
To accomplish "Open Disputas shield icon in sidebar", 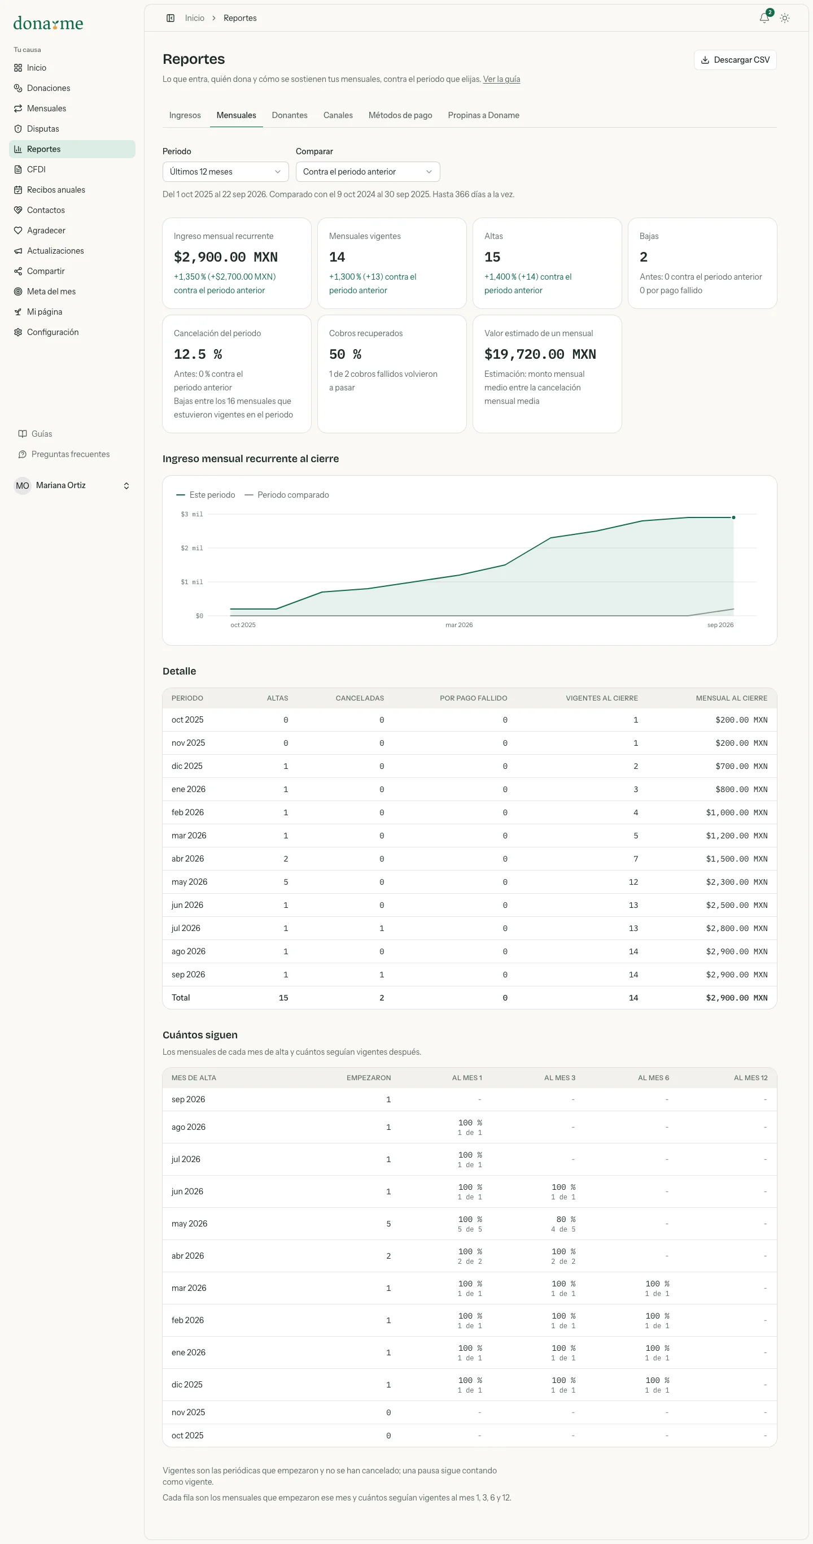I will pyautogui.click(x=18, y=129).
